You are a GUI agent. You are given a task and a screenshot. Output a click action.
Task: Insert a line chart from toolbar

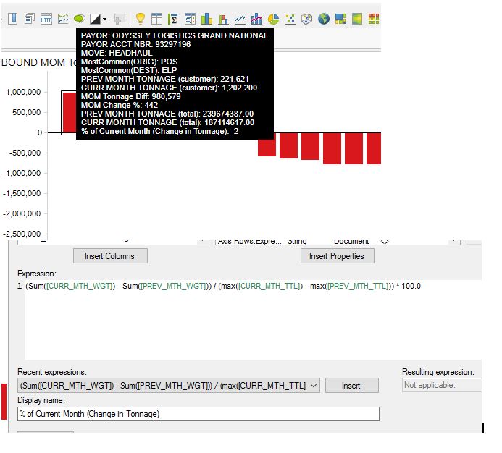point(240,19)
